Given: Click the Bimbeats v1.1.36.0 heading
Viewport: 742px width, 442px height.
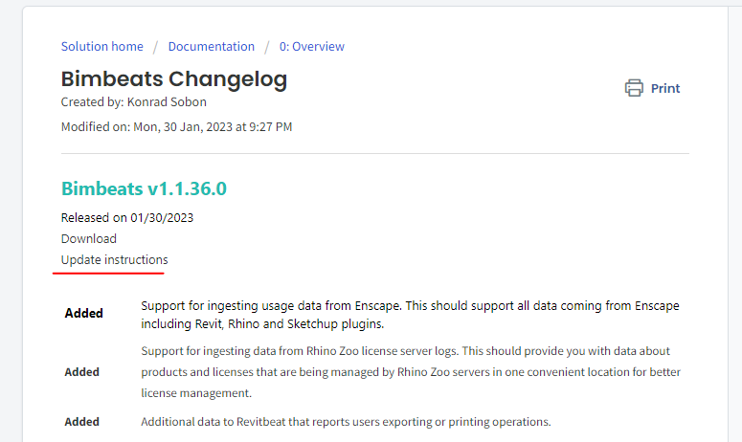Looking at the screenshot, I should [x=144, y=188].
